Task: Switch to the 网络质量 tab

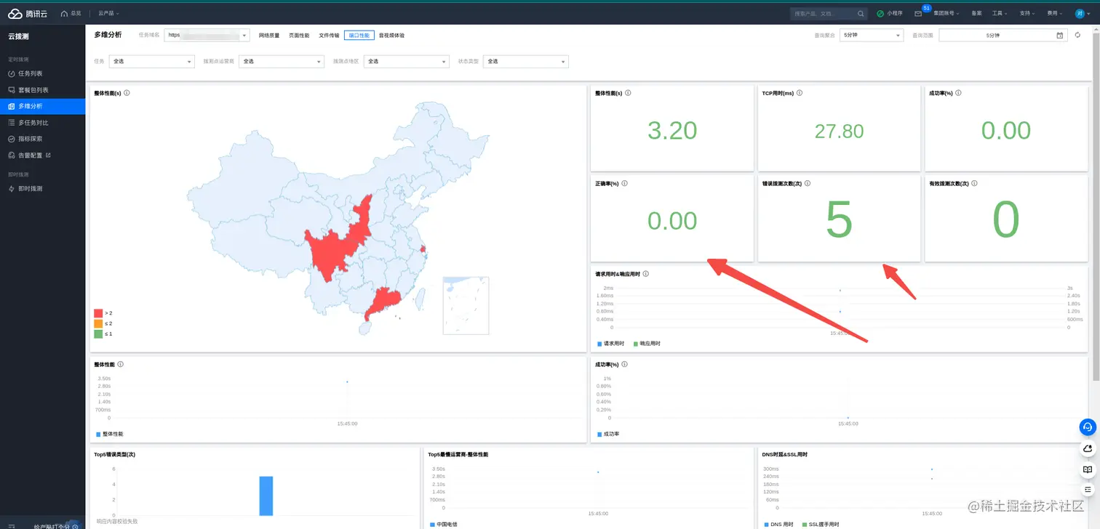Action: (x=269, y=35)
